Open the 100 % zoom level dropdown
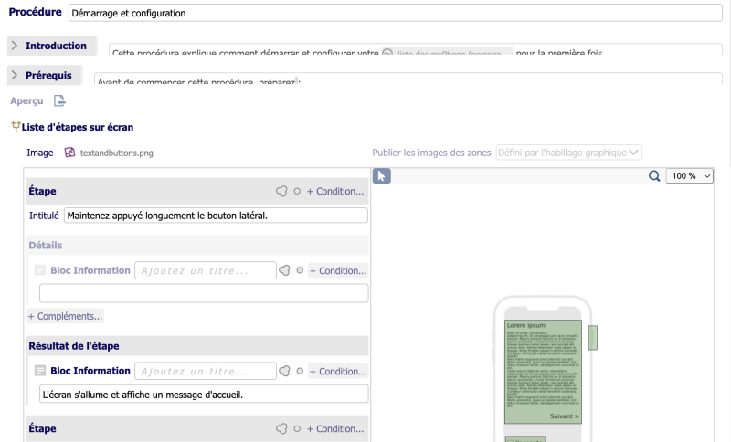Image resolution: width=731 pixels, height=442 pixels. click(689, 176)
